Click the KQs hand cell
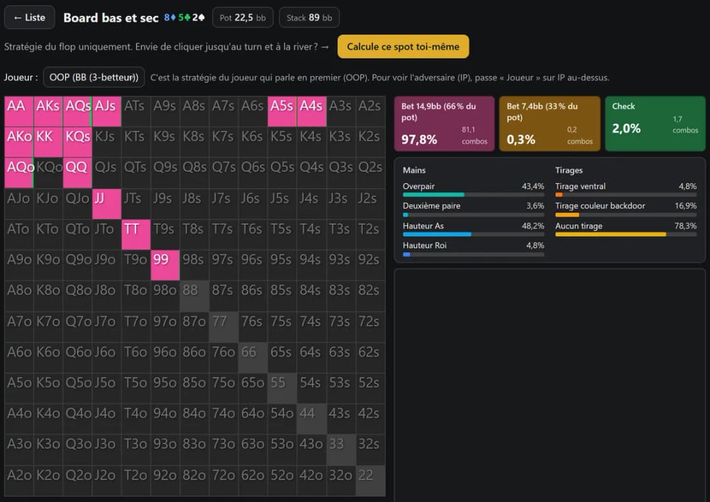This screenshot has height=502, width=710. pyautogui.click(x=78, y=142)
